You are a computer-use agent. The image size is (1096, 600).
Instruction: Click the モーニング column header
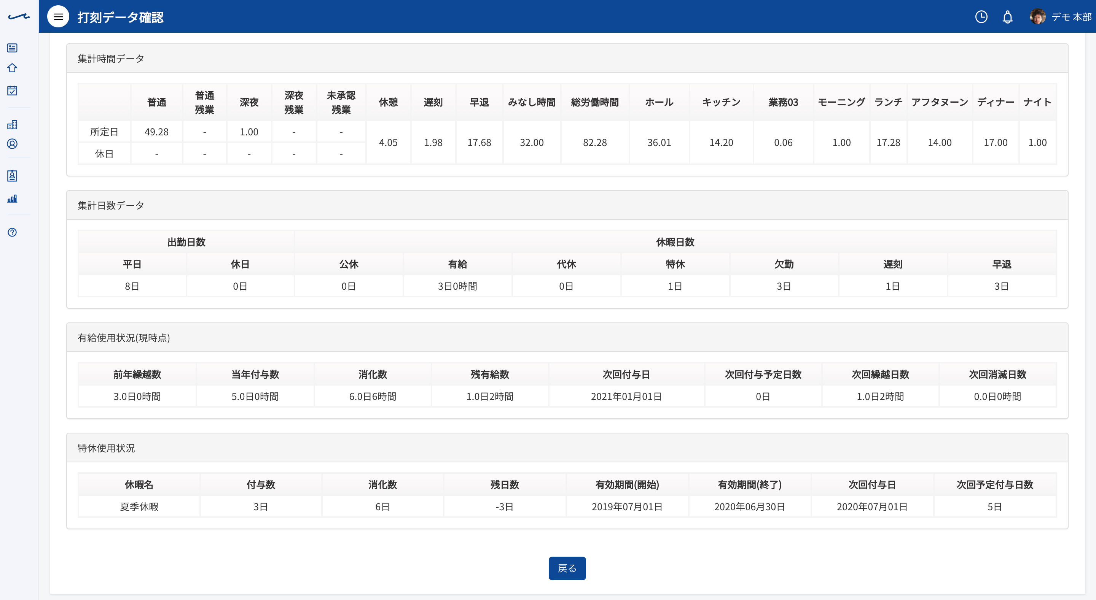click(x=841, y=102)
